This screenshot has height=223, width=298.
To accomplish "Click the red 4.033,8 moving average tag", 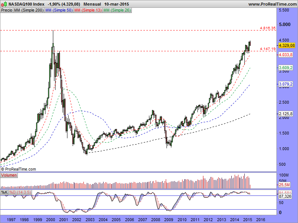I will 286,55.
